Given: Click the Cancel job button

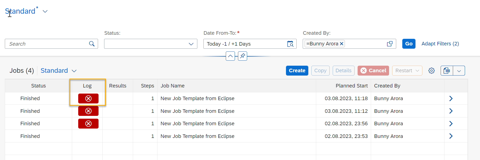Looking at the screenshot, I should pyautogui.click(x=373, y=70).
